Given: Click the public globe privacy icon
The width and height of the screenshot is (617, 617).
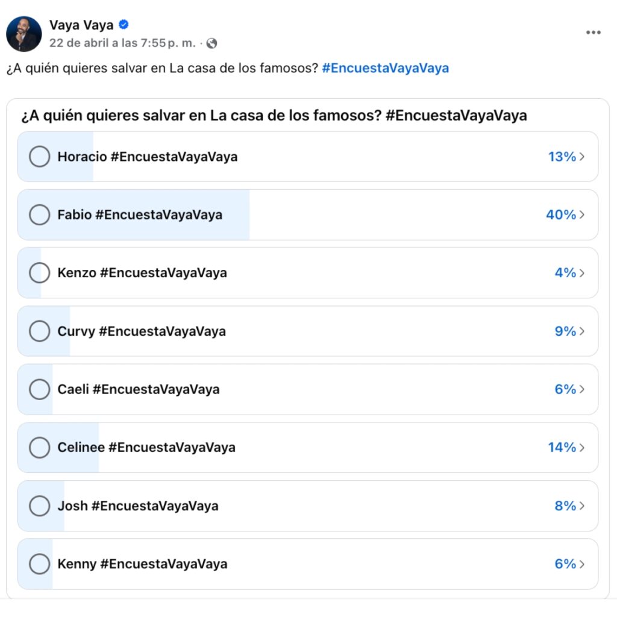Looking at the screenshot, I should click(211, 43).
